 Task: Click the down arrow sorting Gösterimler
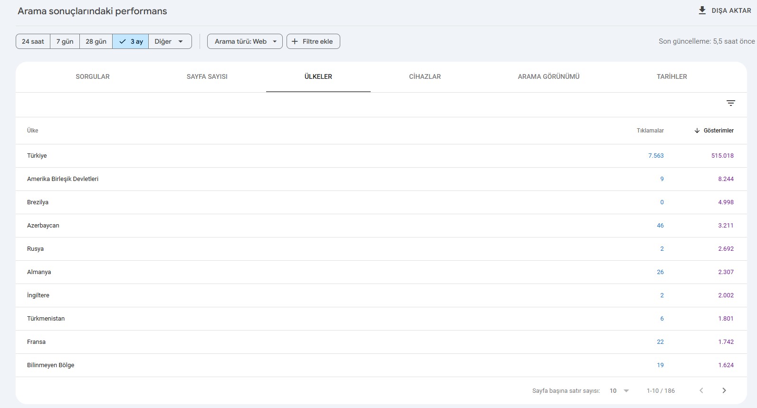(x=697, y=131)
